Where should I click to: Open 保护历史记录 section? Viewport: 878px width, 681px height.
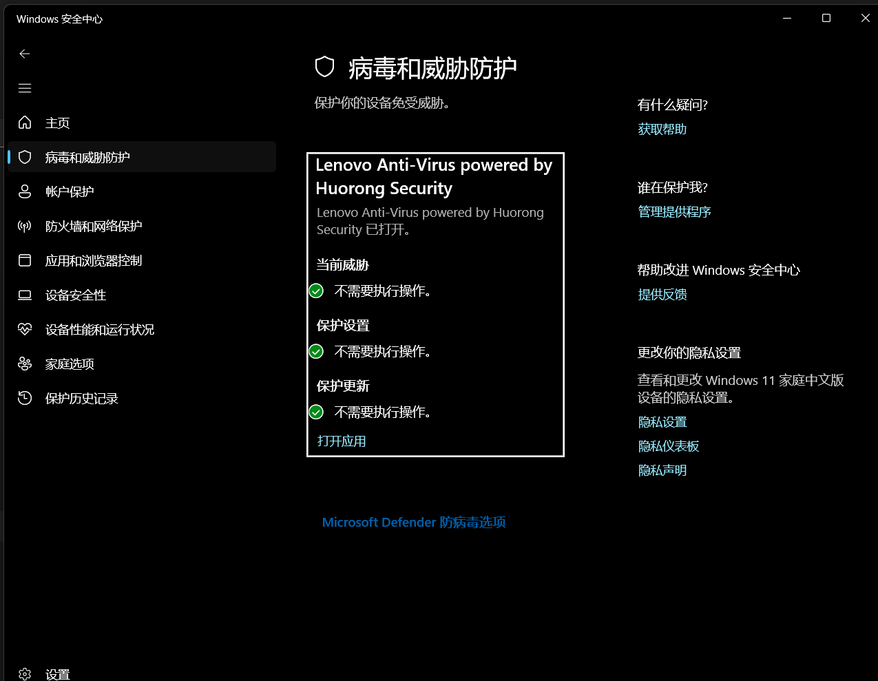82,398
